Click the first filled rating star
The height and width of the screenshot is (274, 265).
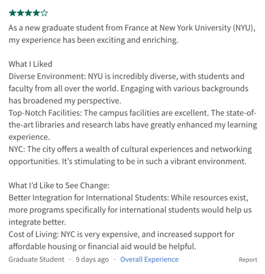[12, 13]
